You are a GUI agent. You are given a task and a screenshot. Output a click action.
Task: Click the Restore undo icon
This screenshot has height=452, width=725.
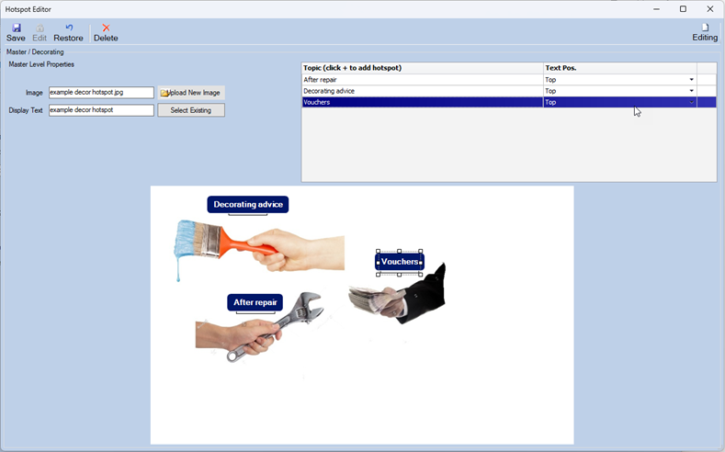69,28
